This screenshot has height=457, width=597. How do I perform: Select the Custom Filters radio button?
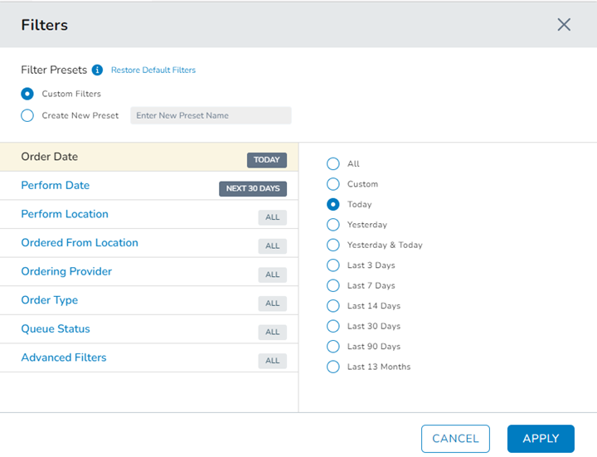click(27, 94)
